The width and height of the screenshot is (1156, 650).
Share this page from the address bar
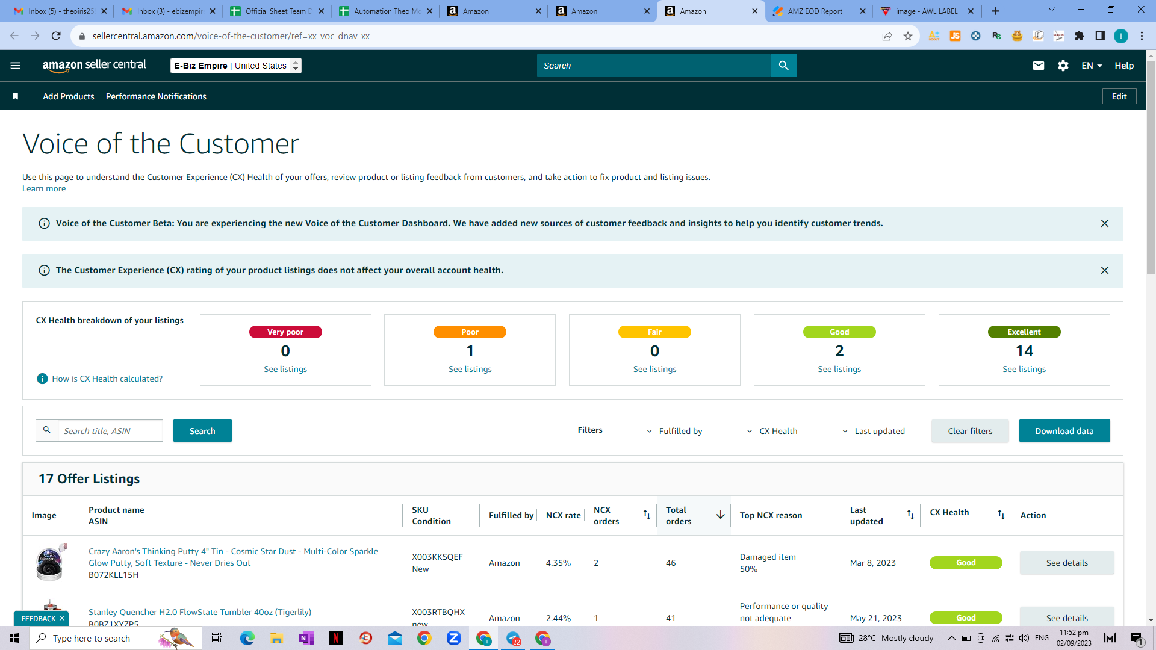click(887, 36)
